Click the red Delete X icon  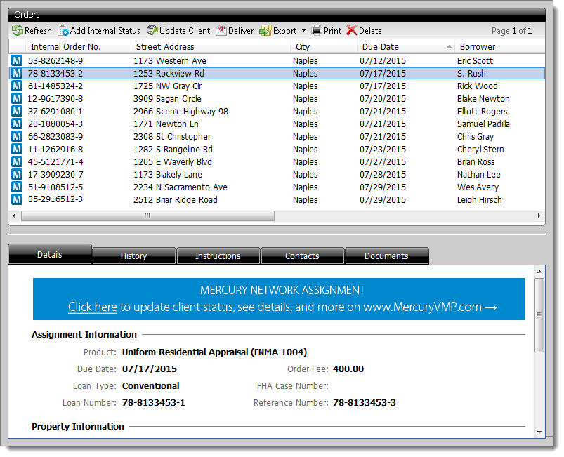click(x=352, y=31)
